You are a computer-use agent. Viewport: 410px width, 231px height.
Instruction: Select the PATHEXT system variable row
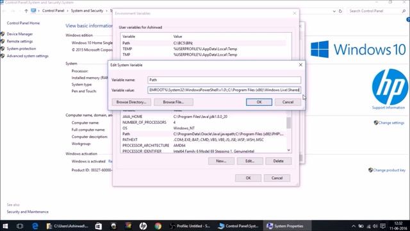(204, 140)
